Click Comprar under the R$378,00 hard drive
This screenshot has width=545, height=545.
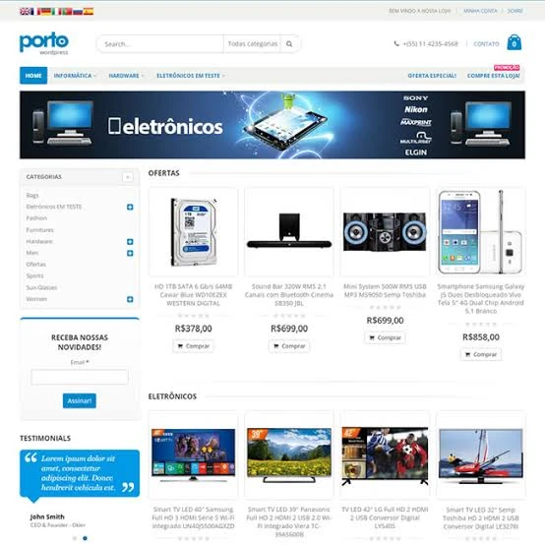193,346
